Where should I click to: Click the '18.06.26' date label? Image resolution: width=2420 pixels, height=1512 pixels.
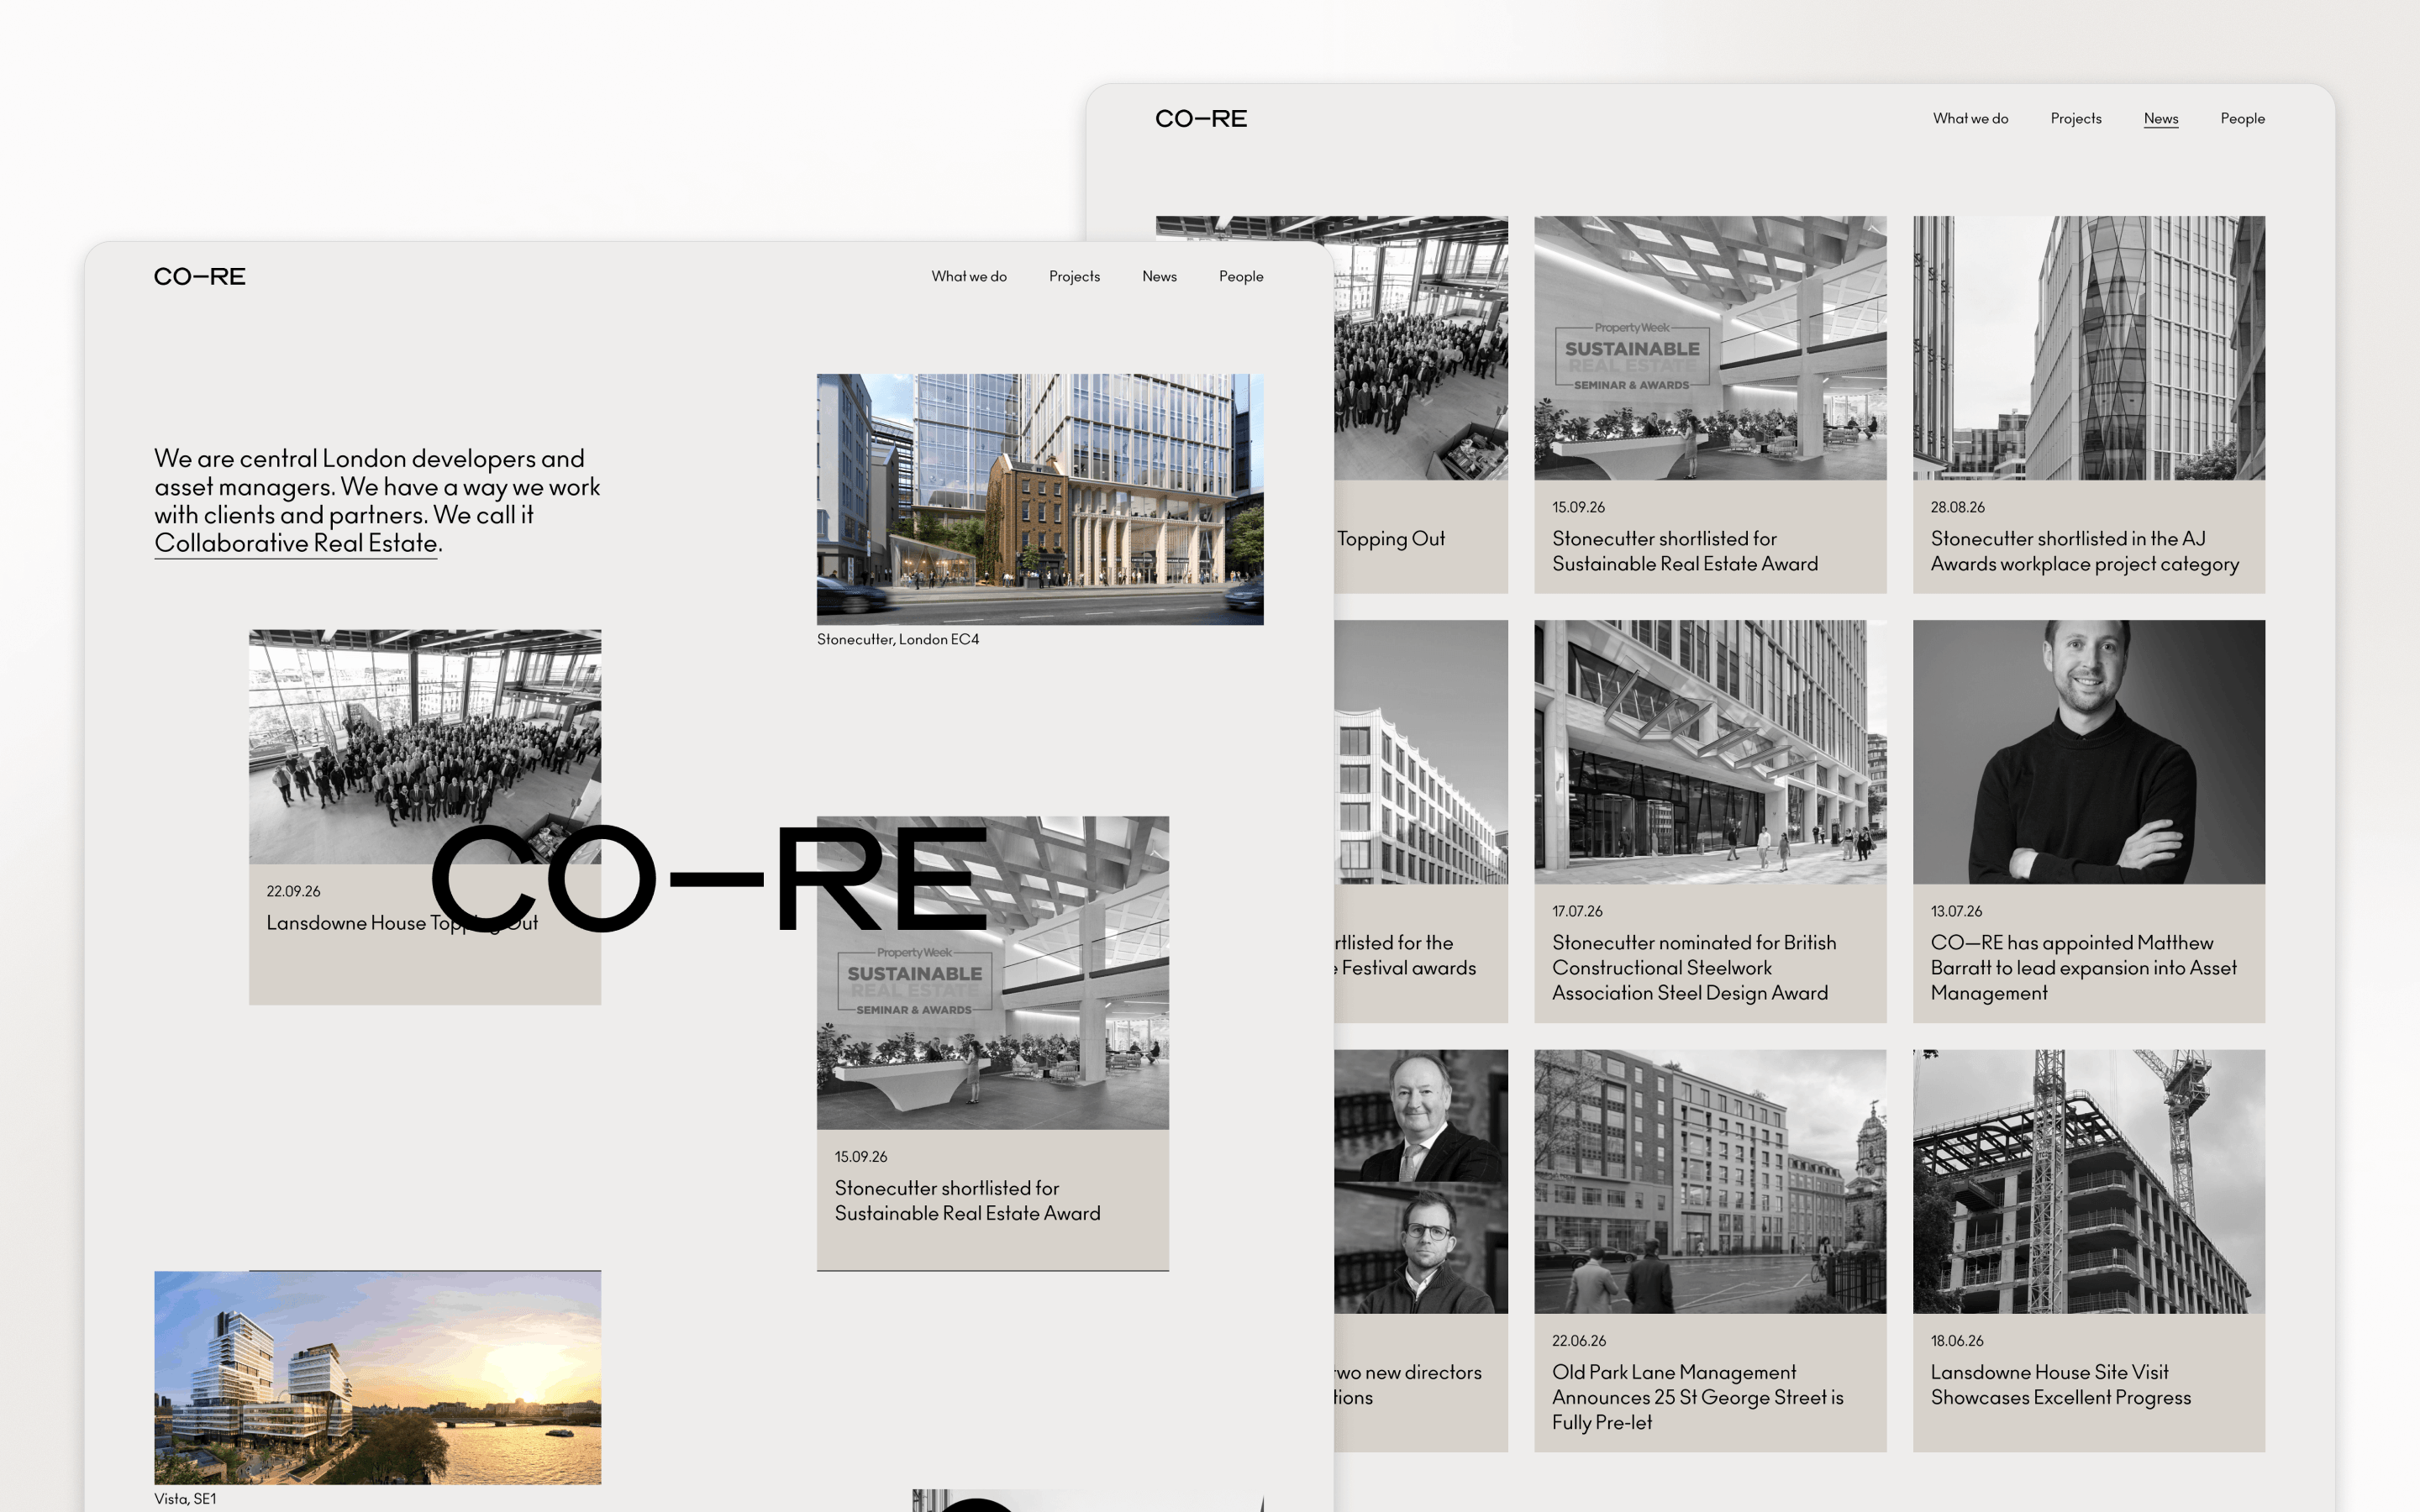tap(1957, 1341)
